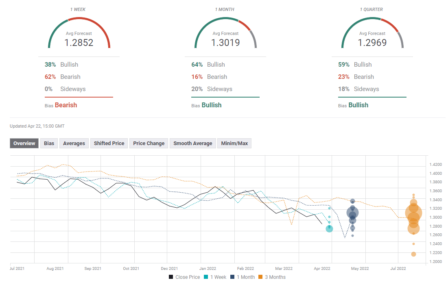Switch to the Minim/Max tab
This screenshot has width=448, height=289.
coord(234,143)
